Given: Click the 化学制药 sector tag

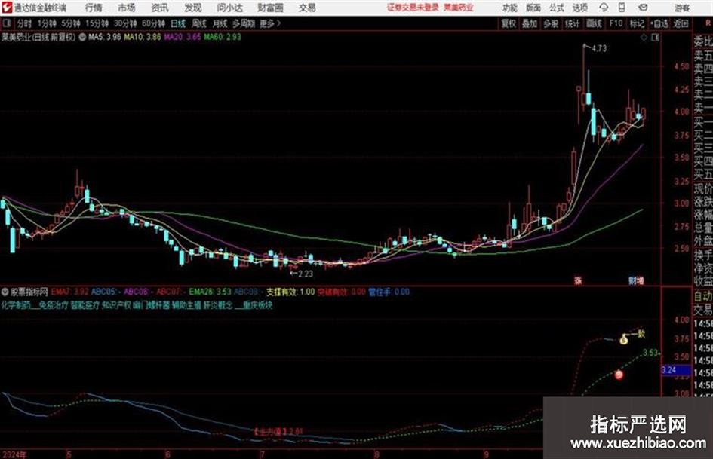Looking at the screenshot, I should tap(16, 305).
